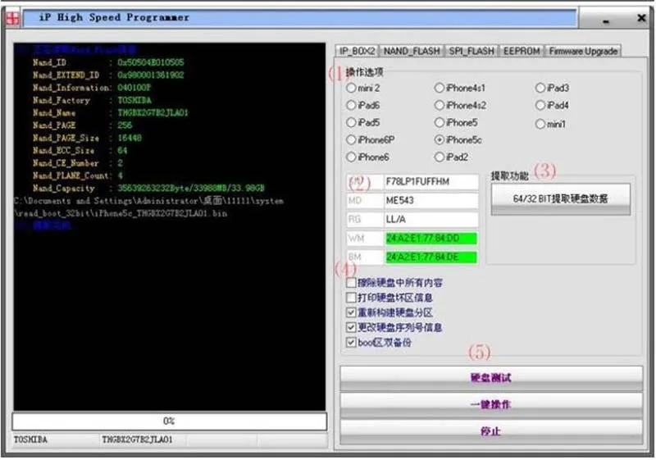Open the Firmware Upgrade tab

tap(583, 51)
